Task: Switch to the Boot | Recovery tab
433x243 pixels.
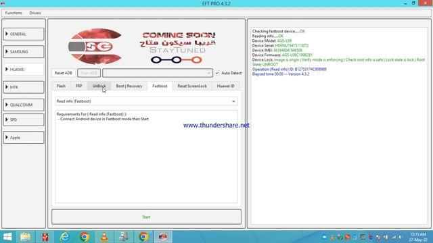Action: point(129,86)
